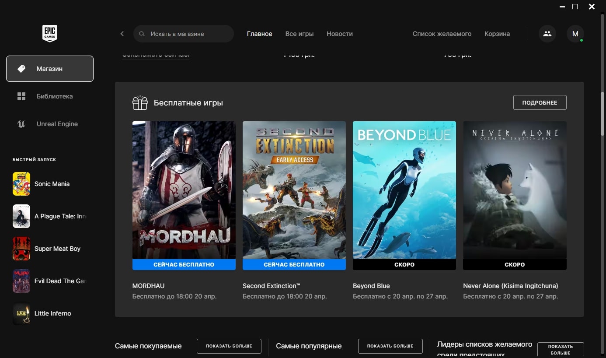Click the Epic Games logo

click(50, 34)
